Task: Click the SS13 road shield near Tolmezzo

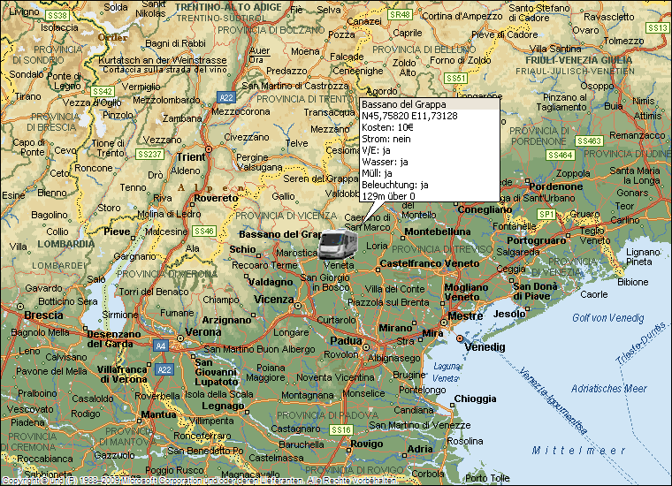Action: [657, 27]
